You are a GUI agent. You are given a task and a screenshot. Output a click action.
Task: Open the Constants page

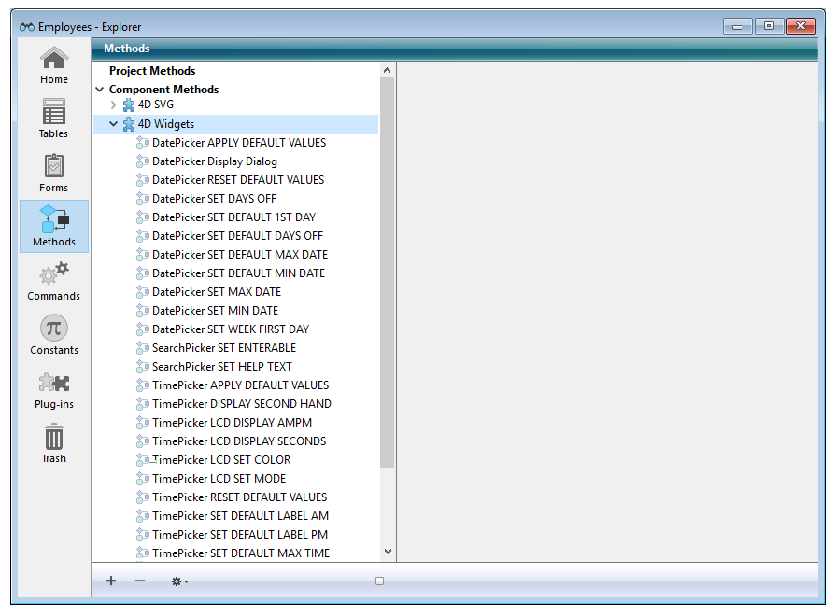[54, 334]
